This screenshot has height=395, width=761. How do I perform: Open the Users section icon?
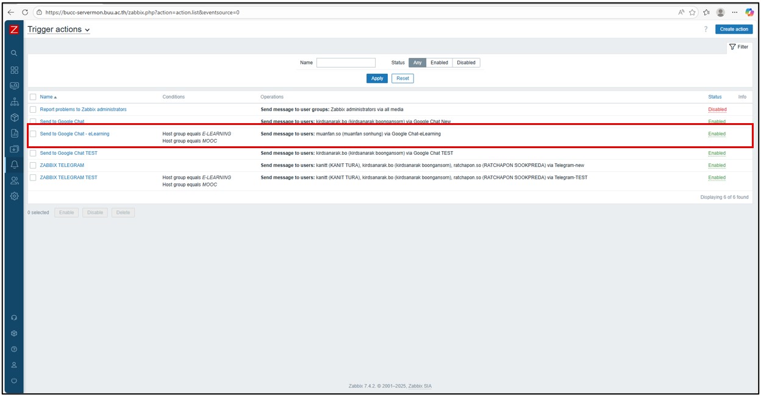[14, 180]
